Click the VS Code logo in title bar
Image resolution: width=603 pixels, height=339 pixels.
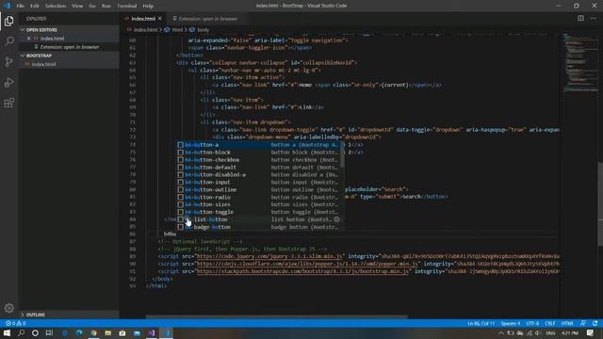click(7, 6)
